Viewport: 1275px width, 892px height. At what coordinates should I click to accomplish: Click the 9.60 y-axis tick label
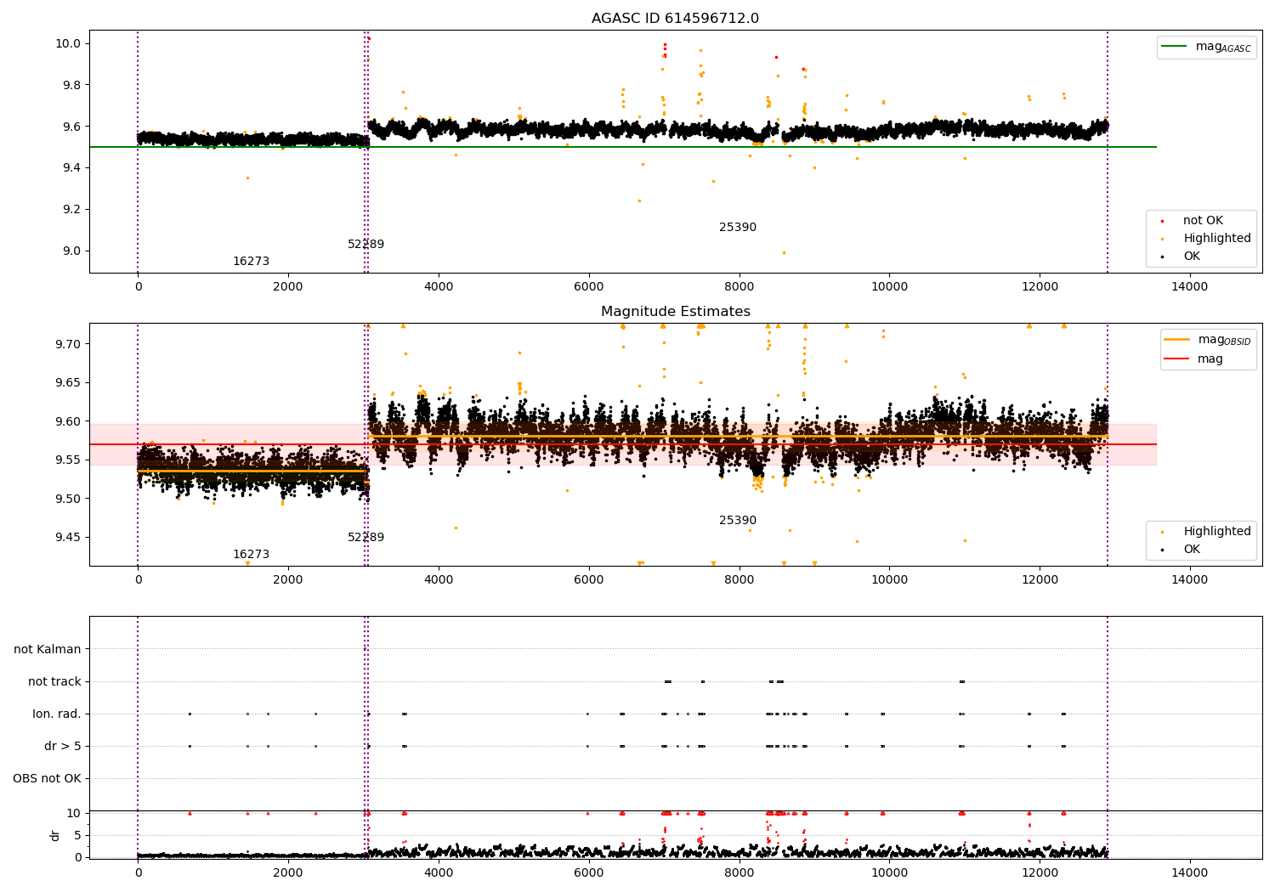pos(71,421)
